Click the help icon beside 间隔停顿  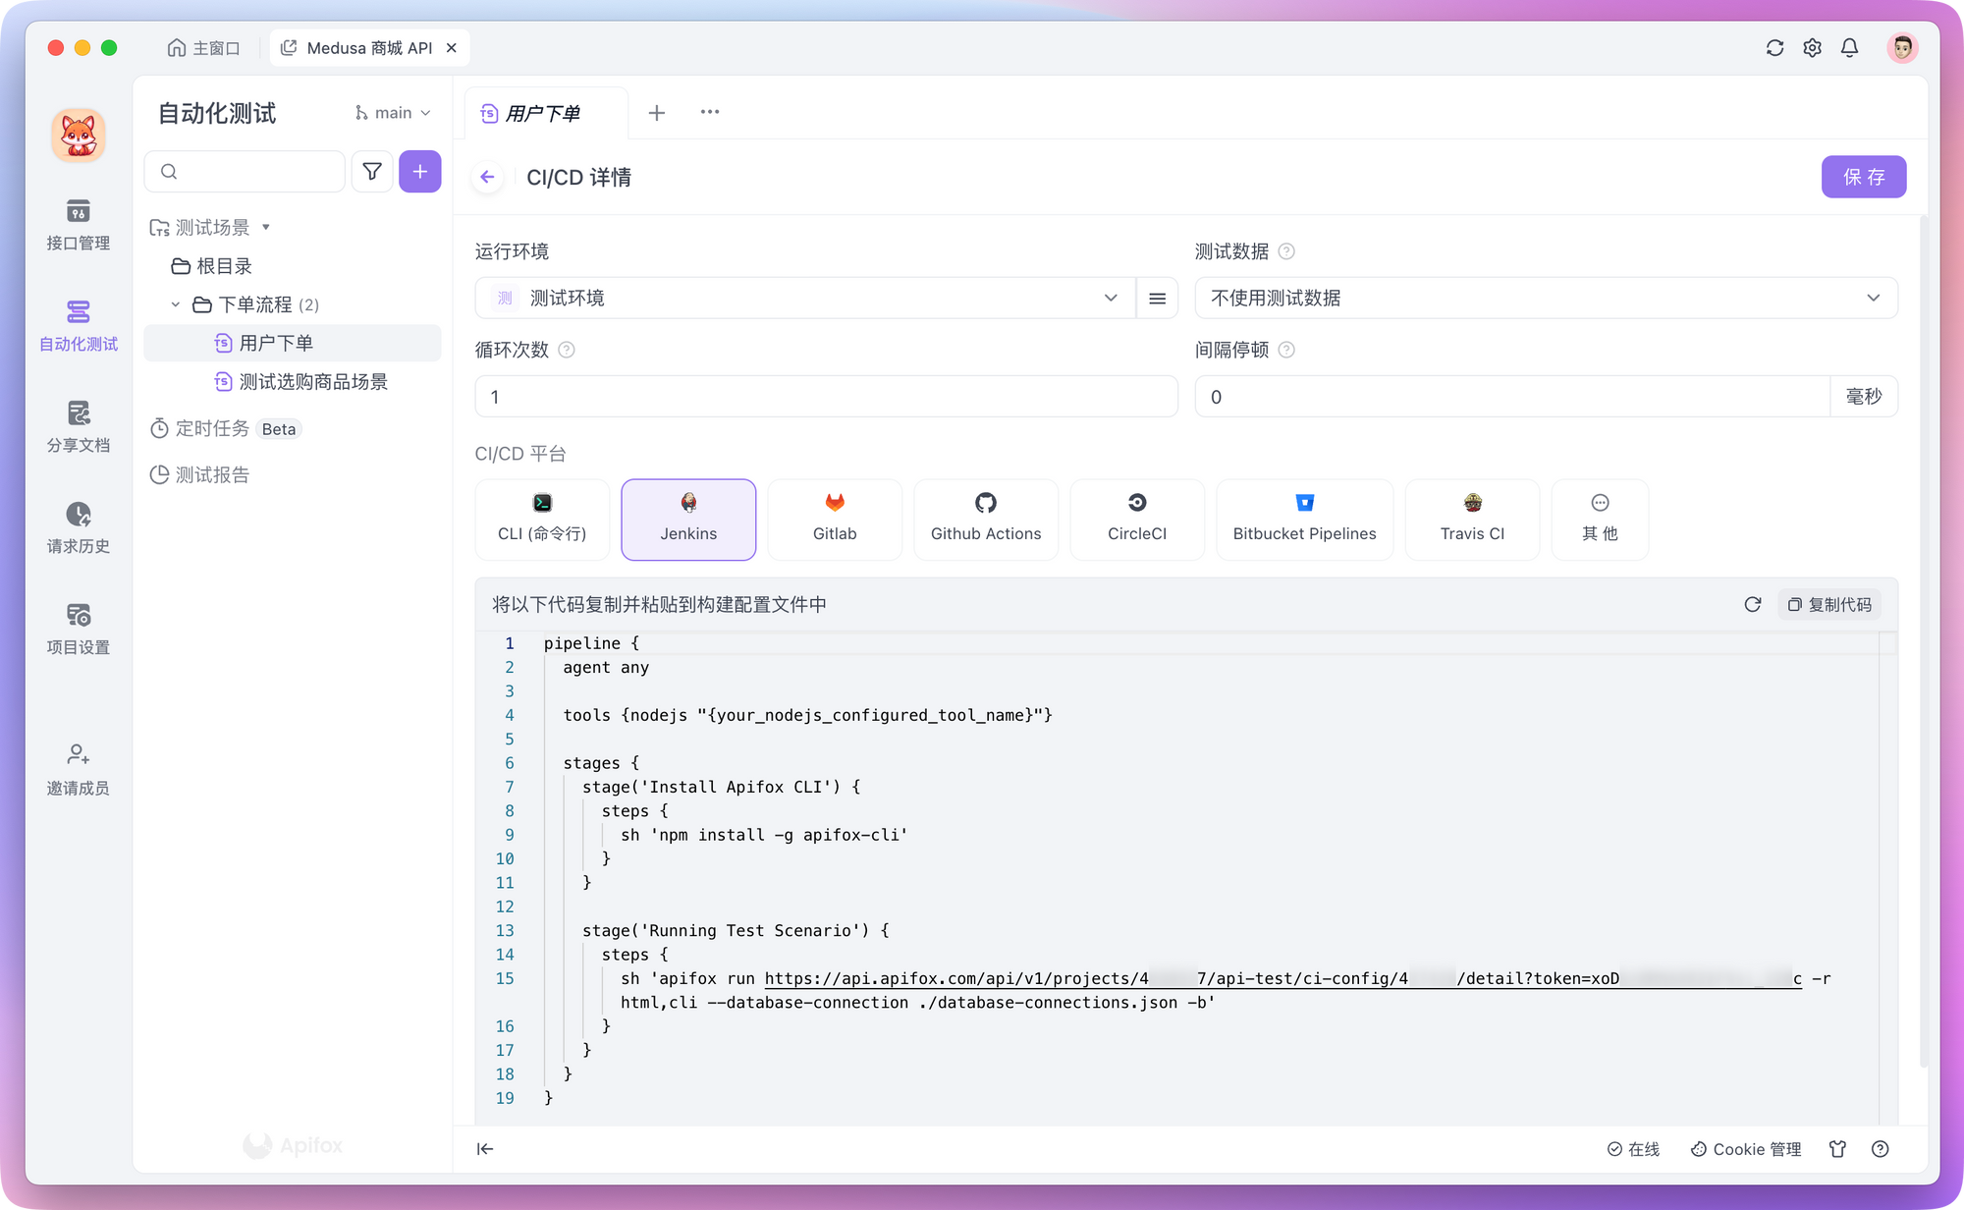tap(1286, 350)
